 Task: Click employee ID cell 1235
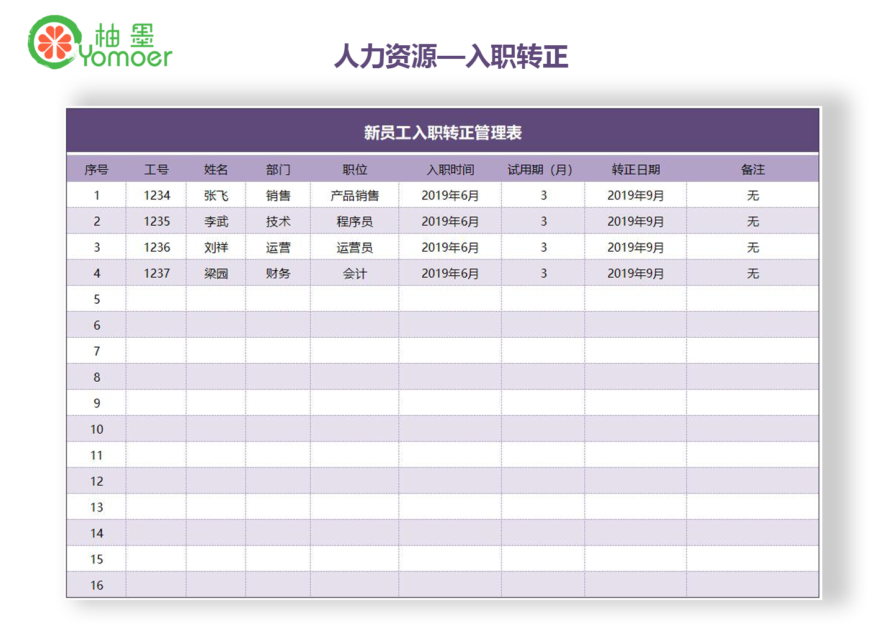pos(157,221)
